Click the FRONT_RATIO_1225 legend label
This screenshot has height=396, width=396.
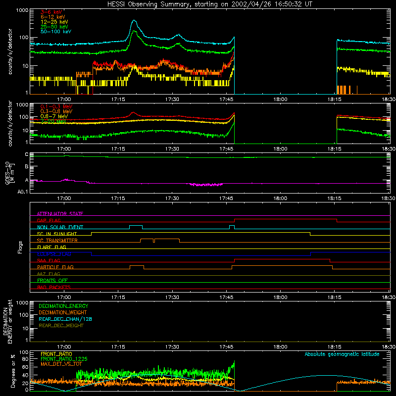click(64, 359)
